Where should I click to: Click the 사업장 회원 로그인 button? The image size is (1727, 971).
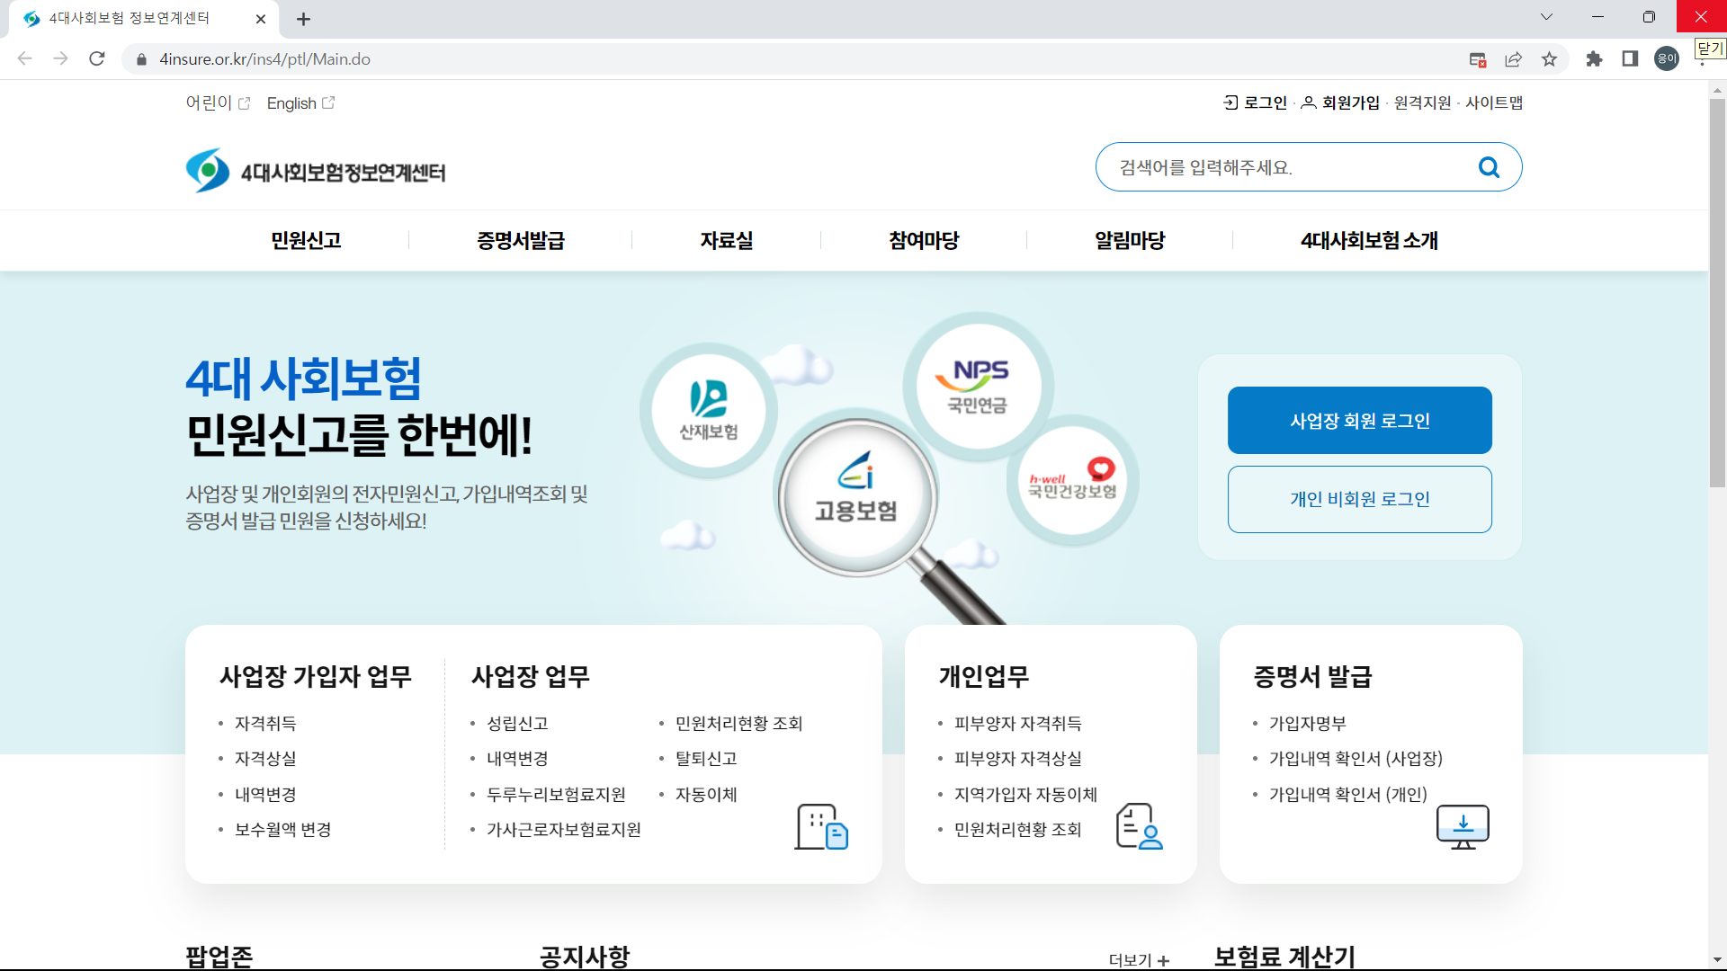click(x=1359, y=420)
